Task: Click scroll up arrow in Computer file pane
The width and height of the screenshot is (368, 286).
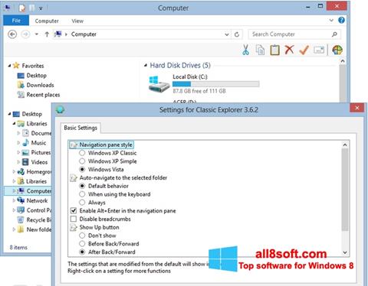Action: point(343,61)
